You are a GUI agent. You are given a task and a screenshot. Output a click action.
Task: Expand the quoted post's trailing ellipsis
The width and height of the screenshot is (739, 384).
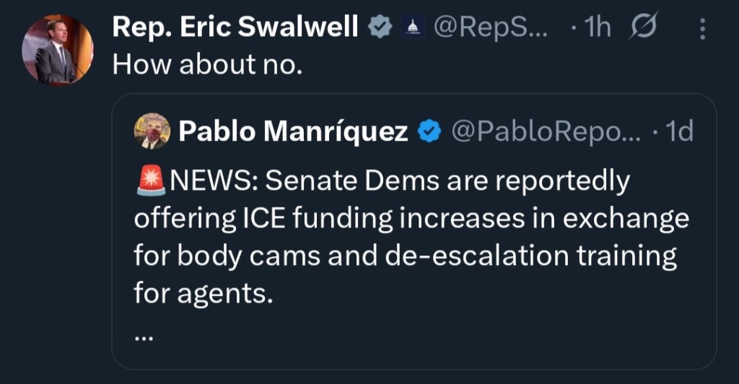click(x=144, y=333)
